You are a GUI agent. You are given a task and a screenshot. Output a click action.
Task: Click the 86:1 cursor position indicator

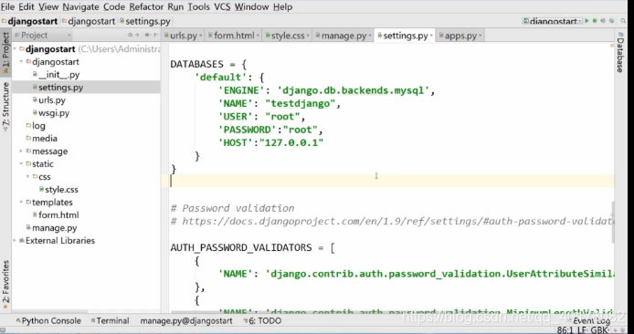pos(565,330)
